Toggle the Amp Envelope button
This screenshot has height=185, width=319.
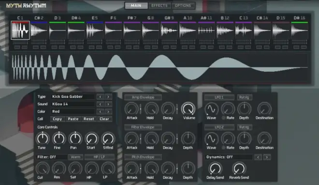143,97
